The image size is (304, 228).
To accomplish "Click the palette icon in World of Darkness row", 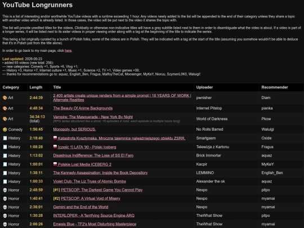I will [x=5, y=119].
